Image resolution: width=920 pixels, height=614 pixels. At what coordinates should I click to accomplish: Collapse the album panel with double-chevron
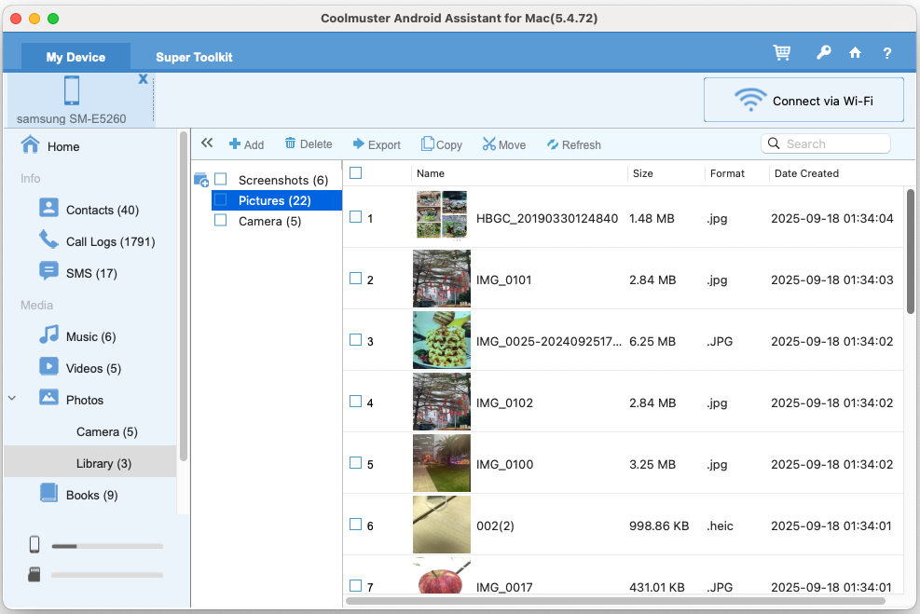tap(207, 143)
